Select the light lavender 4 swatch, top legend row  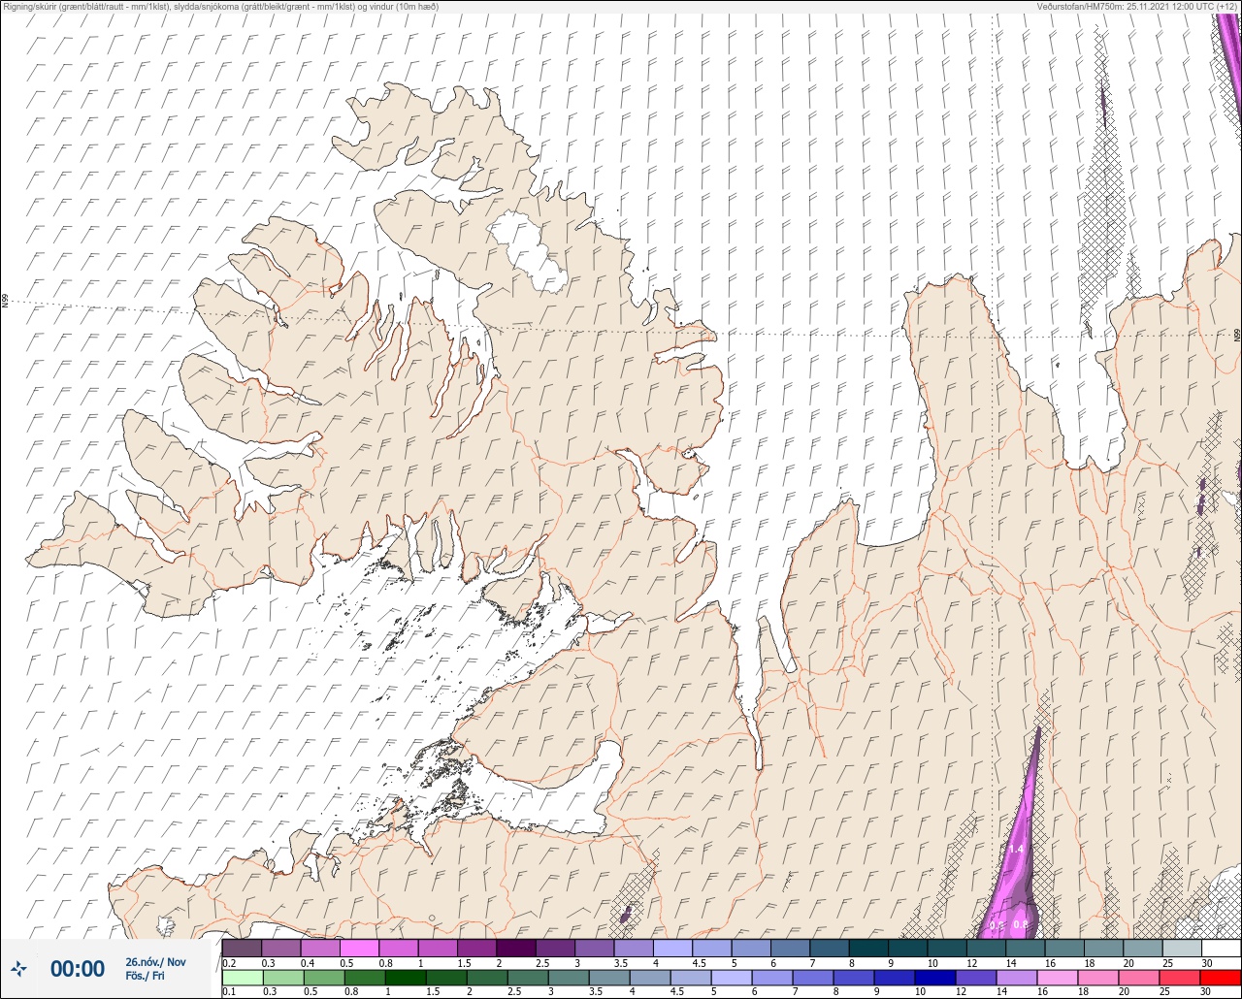[672, 948]
